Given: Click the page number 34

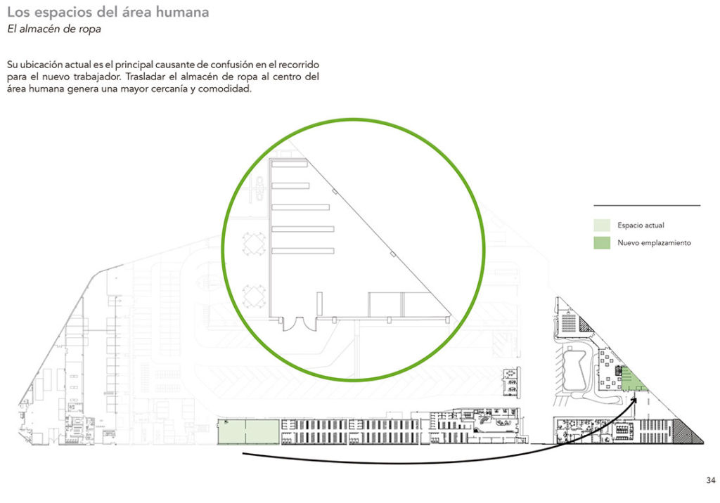Looking at the screenshot, I should [x=710, y=480].
